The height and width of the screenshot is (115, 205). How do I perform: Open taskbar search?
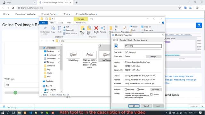(8, 113)
